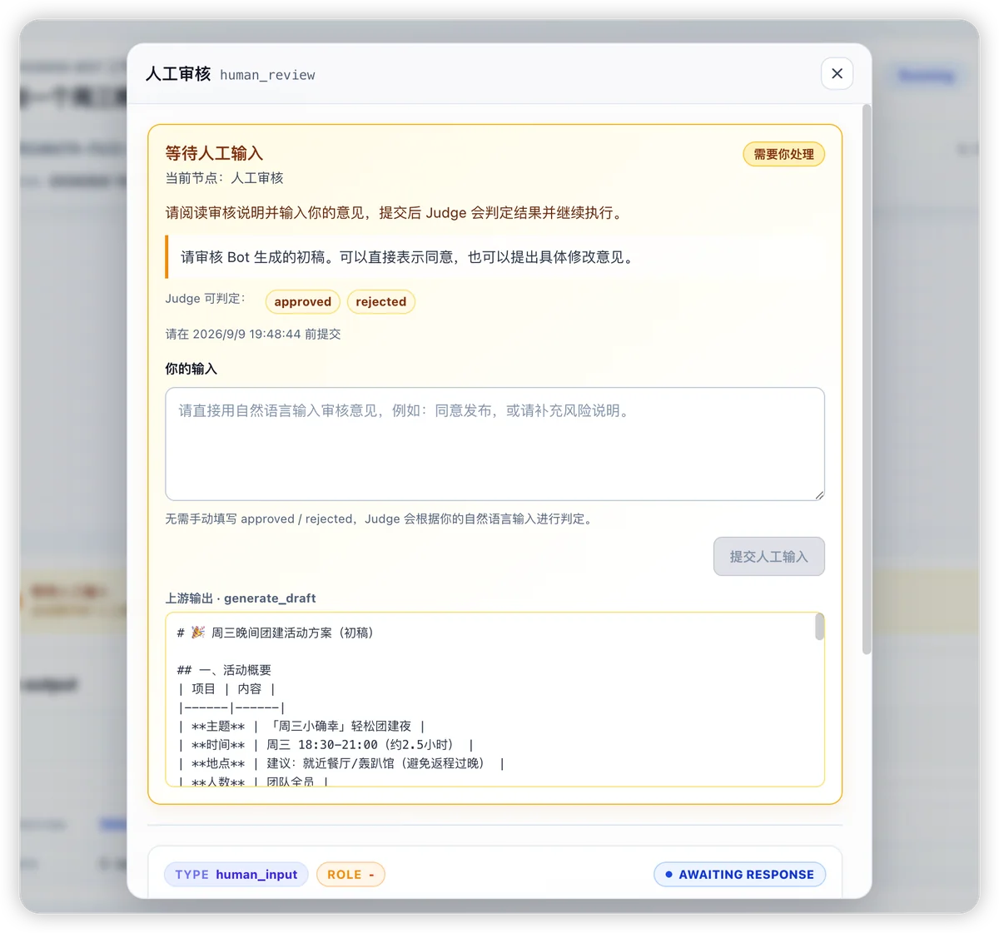The height and width of the screenshot is (933, 999).
Task: Click the rejected verdict badge
Action: tap(380, 301)
